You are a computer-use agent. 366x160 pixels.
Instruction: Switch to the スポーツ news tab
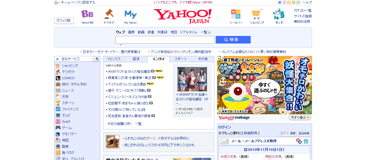181,59
